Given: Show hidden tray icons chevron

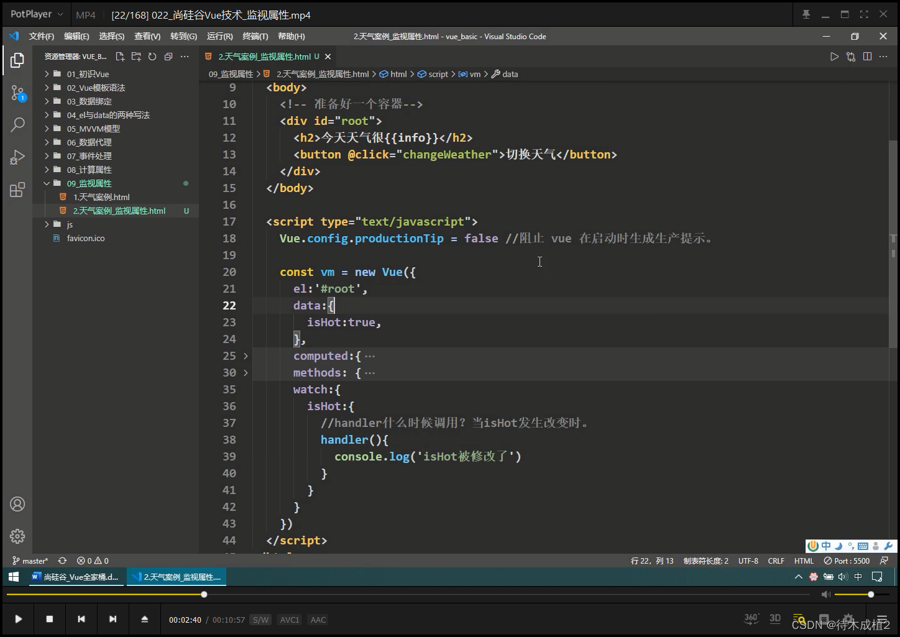Looking at the screenshot, I should 798,577.
